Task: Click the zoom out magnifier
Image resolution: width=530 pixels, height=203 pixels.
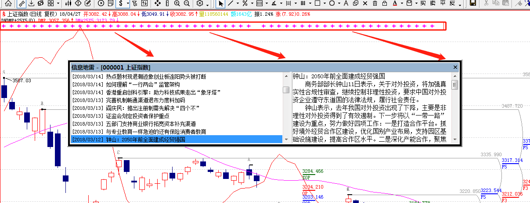Action: tap(187, 3)
